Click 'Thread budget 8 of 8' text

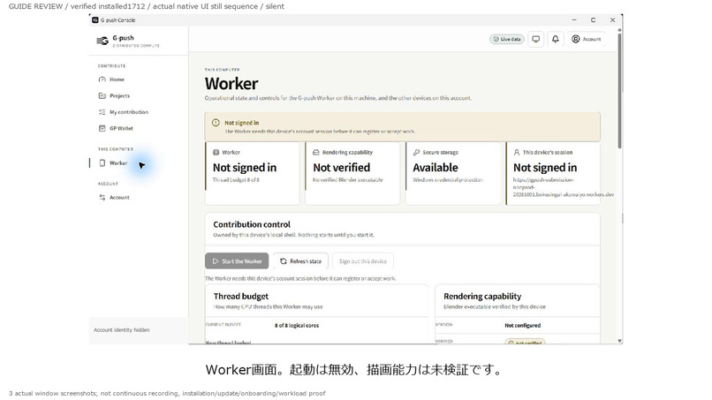(x=236, y=180)
